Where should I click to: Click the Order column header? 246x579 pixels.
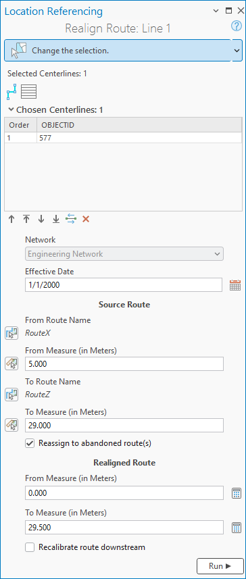tap(20, 125)
